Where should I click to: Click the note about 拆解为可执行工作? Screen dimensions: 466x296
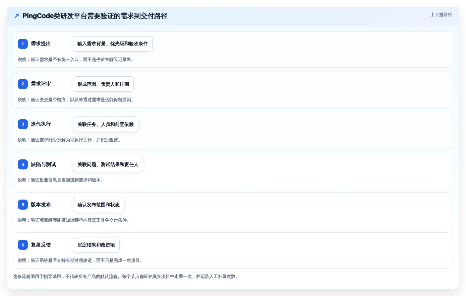click(70, 140)
